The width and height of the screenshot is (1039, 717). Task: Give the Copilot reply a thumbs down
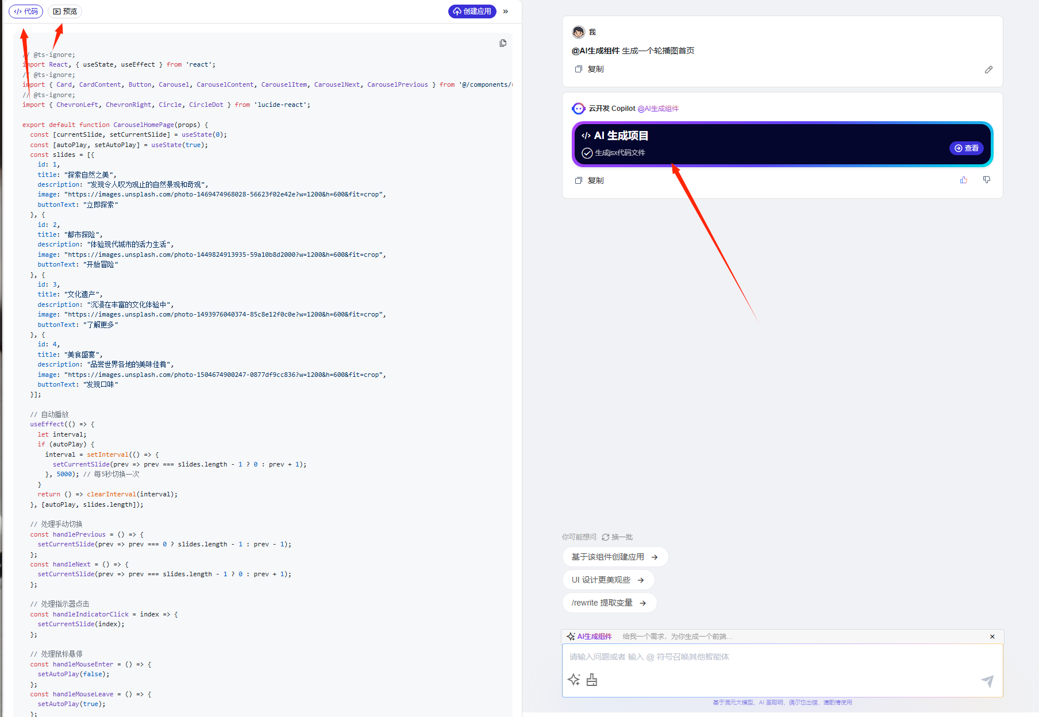point(987,180)
